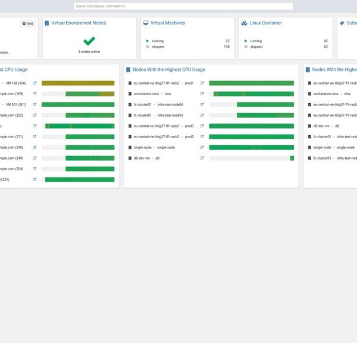
Task: Select node single-node - single-node in CPU panel
Action: [154, 148]
